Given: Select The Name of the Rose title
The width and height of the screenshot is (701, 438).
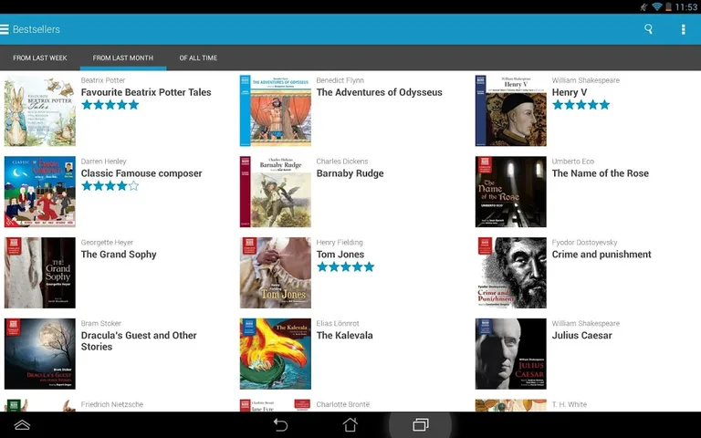Looking at the screenshot, I should (600, 173).
